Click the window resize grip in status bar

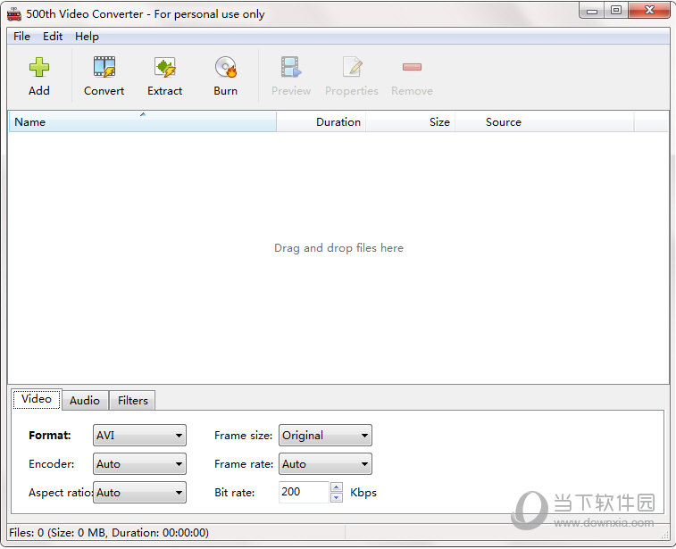[664, 536]
